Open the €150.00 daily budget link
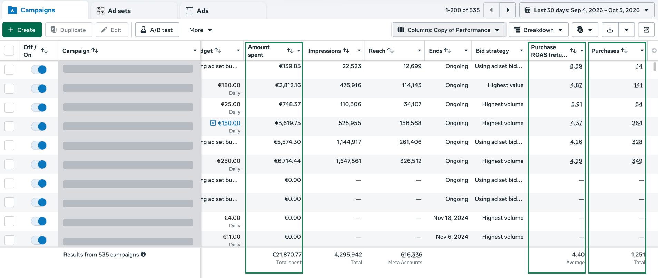 coord(229,123)
